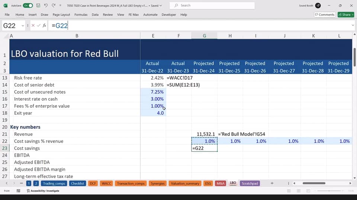357x200 pixels.
Task: Click the Accessibility: Investigate status item
Action: [x=43, y=191]
